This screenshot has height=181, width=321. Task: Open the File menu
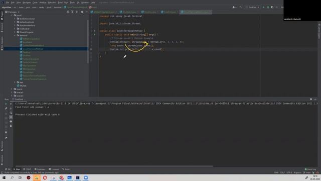point(8,3)
